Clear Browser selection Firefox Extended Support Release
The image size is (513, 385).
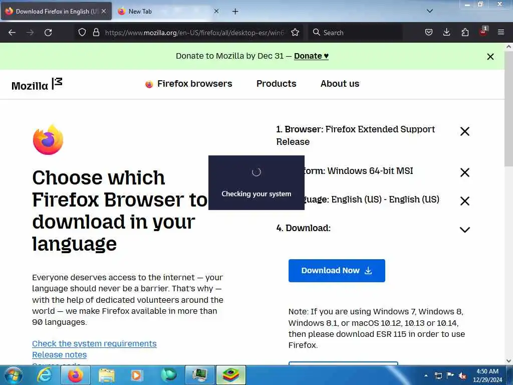pos(464,131)
